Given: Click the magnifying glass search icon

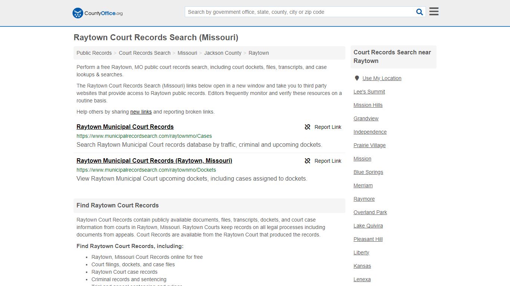Looking at the screenshot, I should pos(420,12).
